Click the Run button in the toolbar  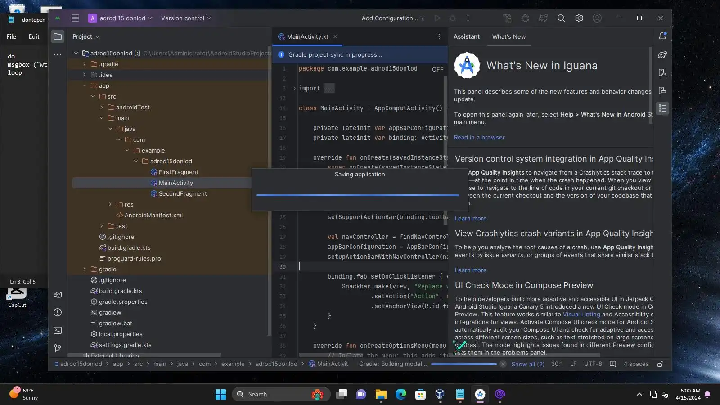click(437, 18)
